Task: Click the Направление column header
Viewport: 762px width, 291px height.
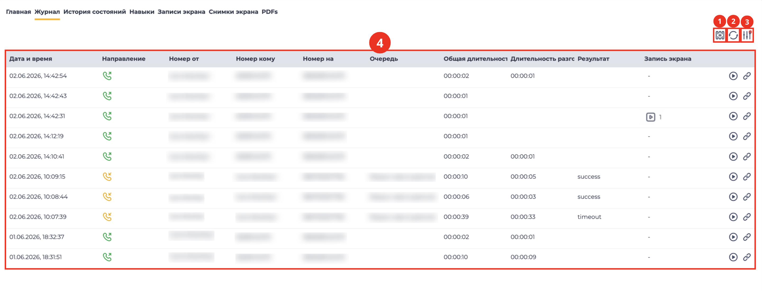Action: [x=124, y=58]
